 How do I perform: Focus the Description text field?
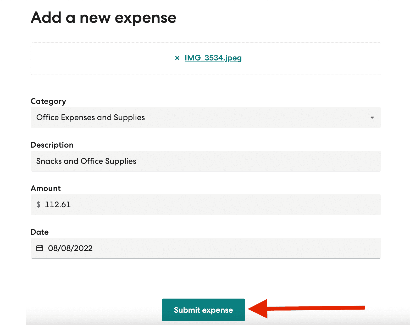click(x=206, y=161)
